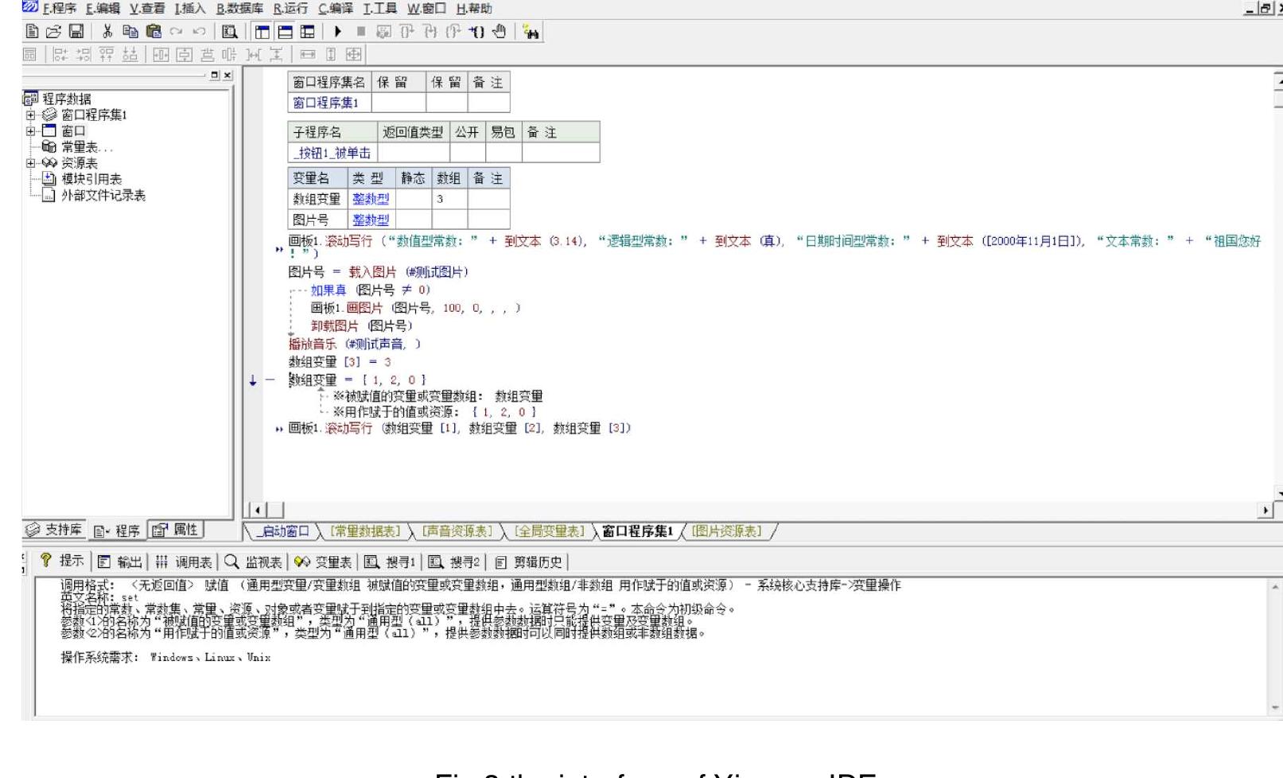Open the 监视表 bottom panel tab
The width and height of the screenshot is (1283, 778).
click(254, 562)
